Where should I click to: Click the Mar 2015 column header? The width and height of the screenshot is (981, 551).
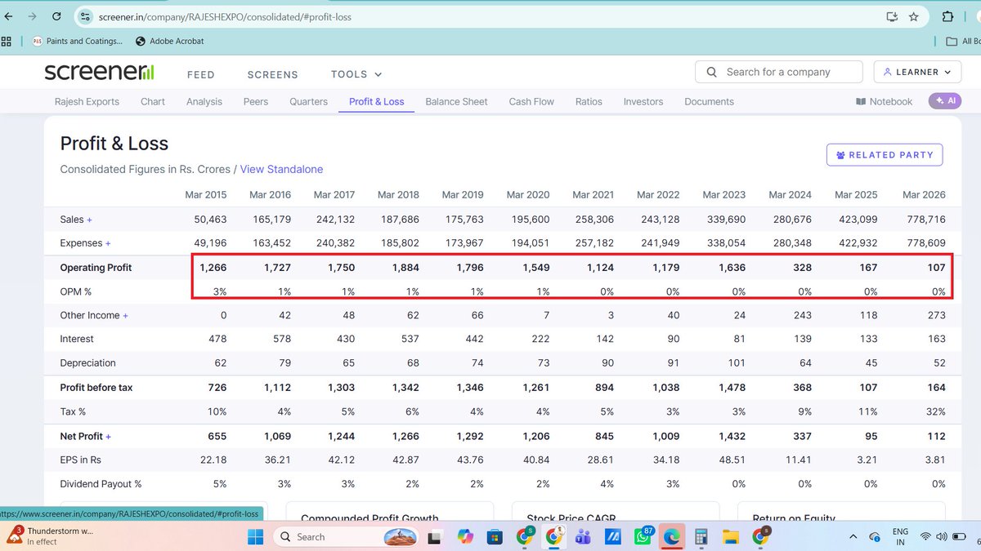(204, 195)
